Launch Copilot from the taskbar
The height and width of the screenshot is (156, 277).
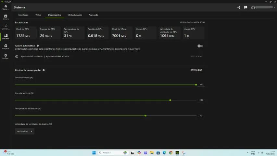139,153
